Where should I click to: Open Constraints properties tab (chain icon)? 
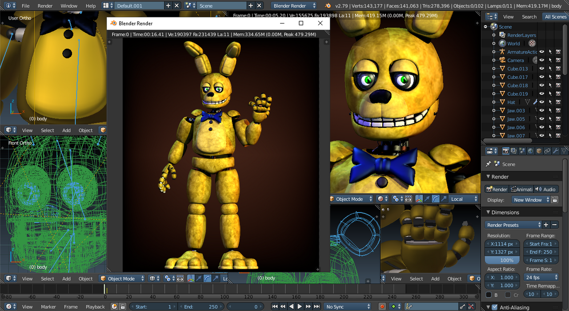pos(548,151)
